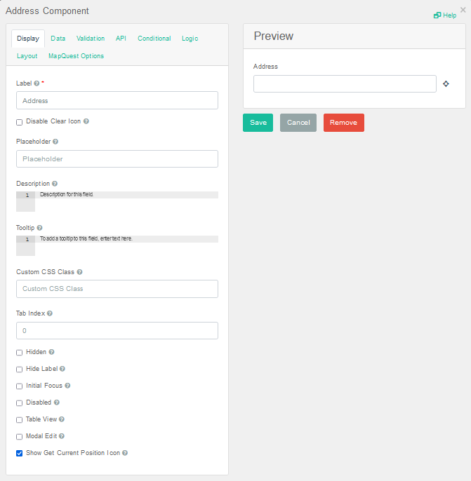Open the Conditional tab

click(x=154, y=39)
